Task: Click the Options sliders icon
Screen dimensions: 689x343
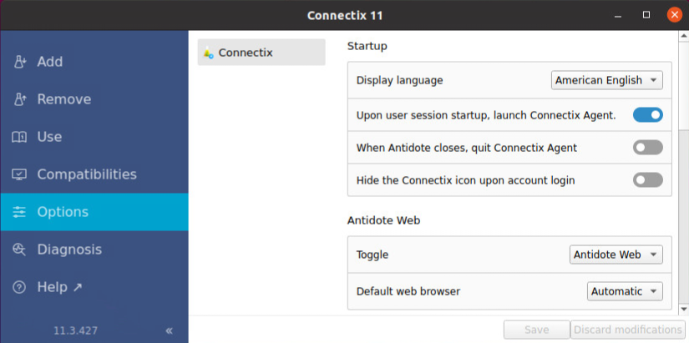Action: (20, 212)
